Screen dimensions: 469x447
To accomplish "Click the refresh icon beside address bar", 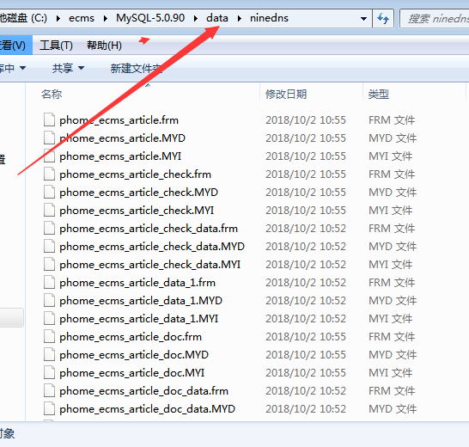I will coord(383,19).
